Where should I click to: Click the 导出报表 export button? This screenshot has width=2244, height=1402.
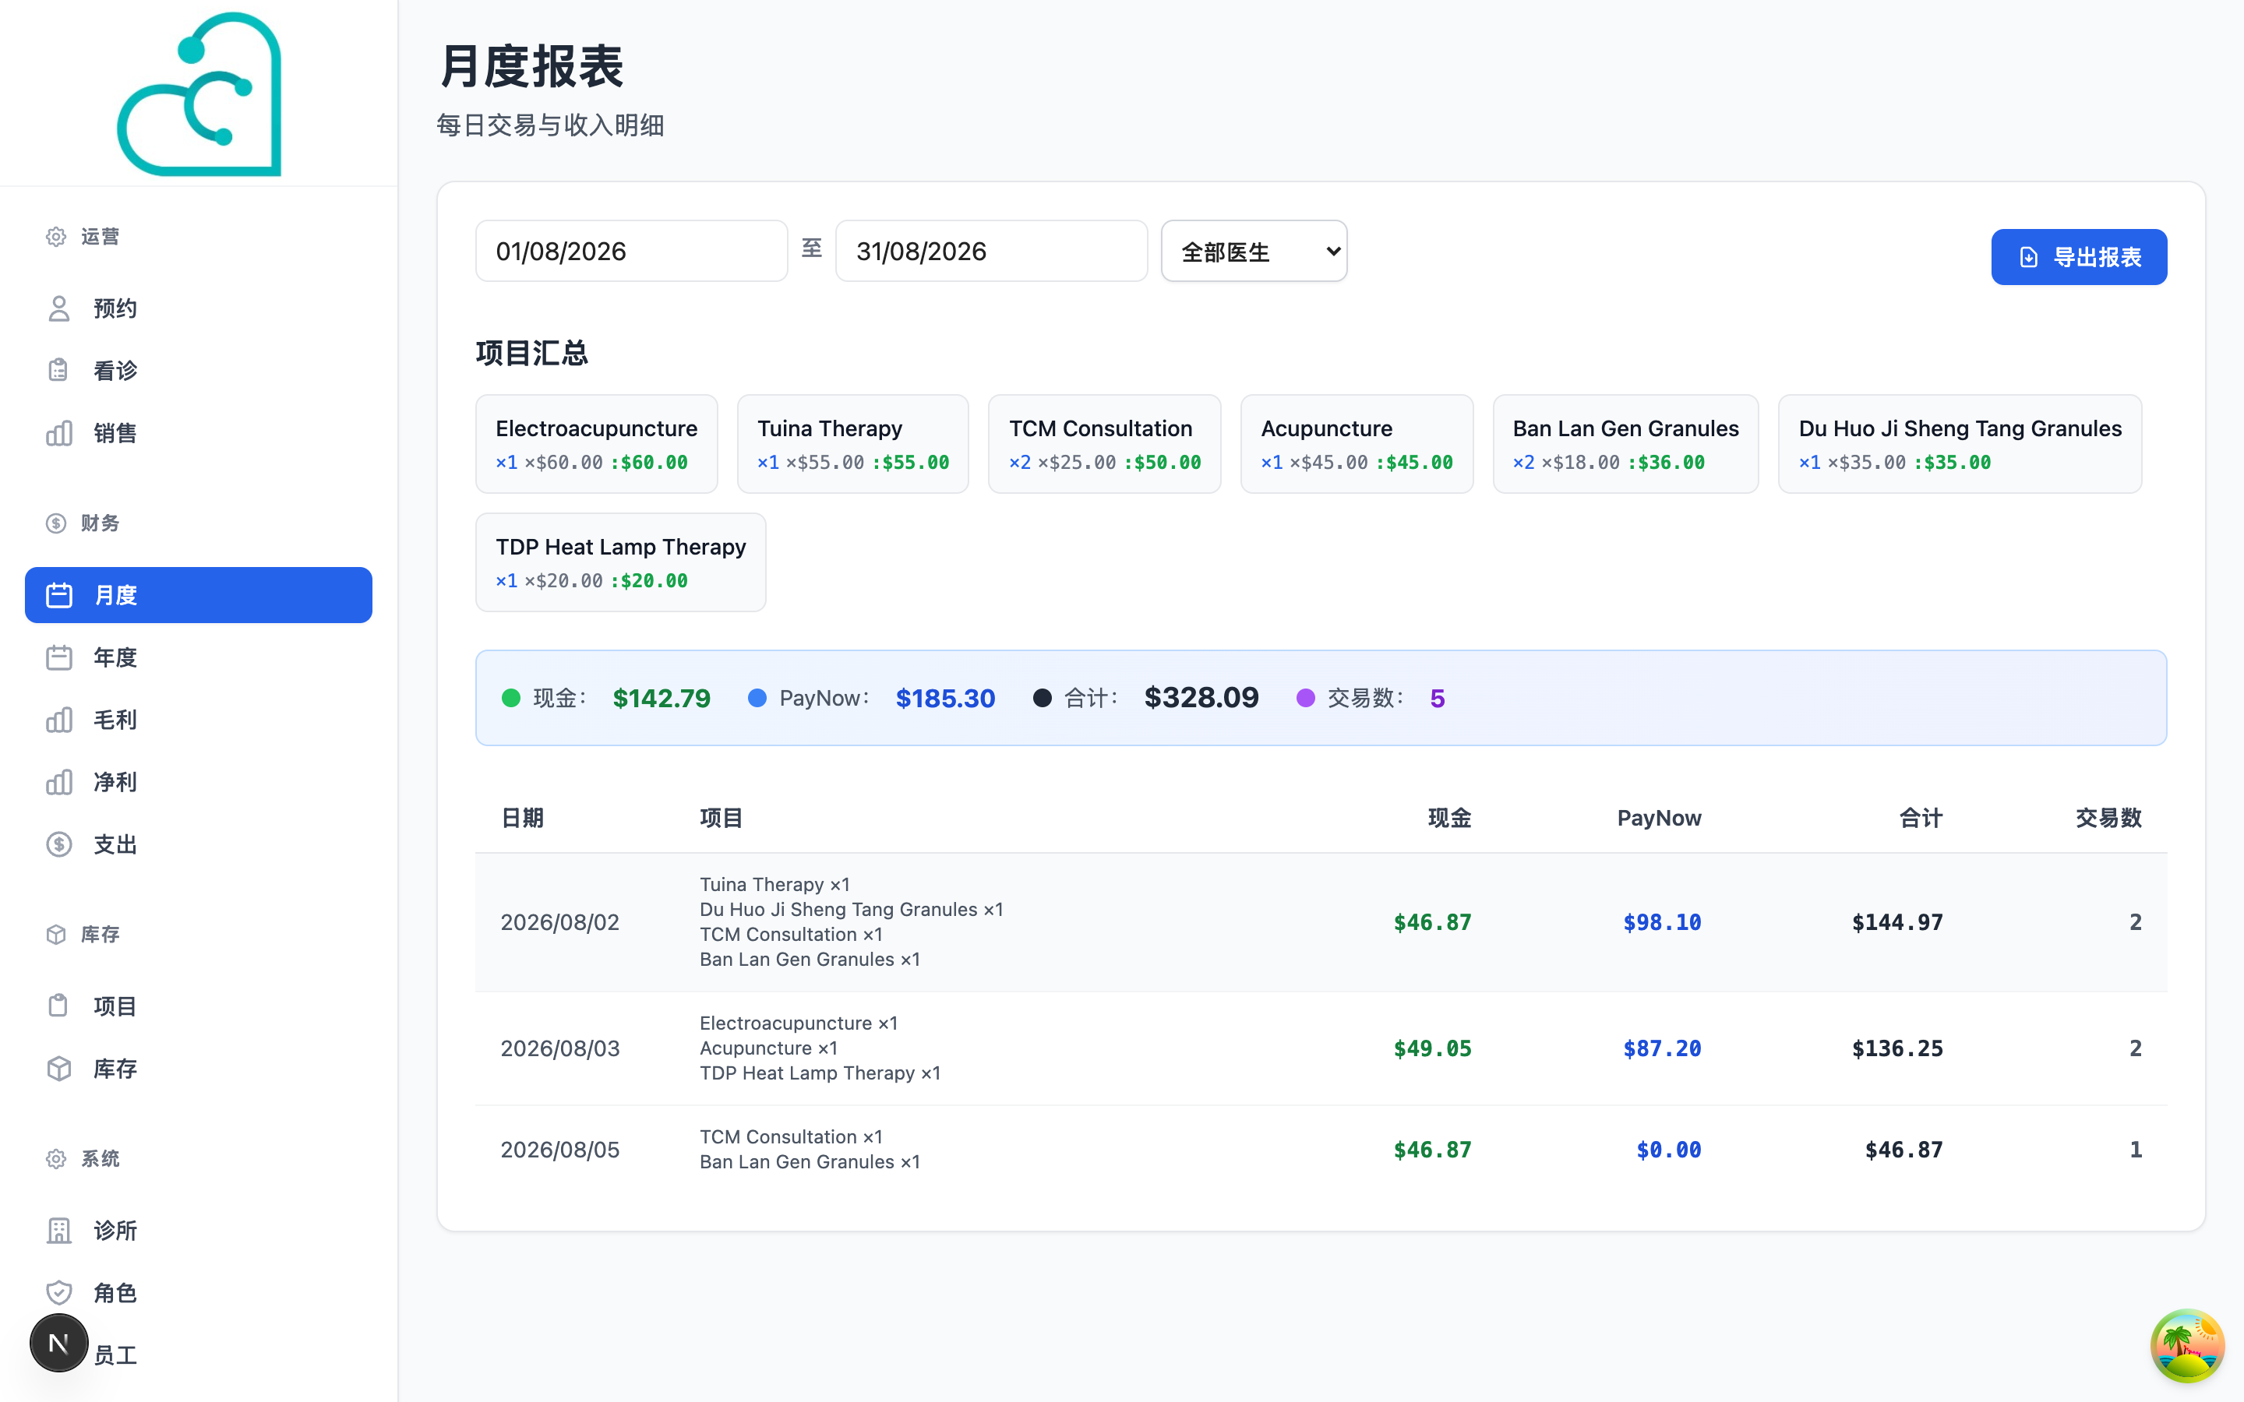click(2079, 257)
